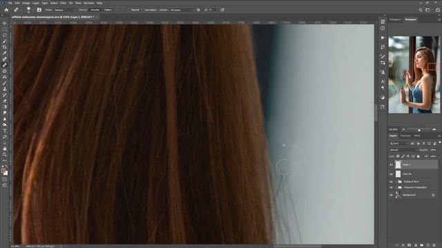Open the Sample dropdown showing All Layers
Screen dimensions: 442x248
click(182, 10)
